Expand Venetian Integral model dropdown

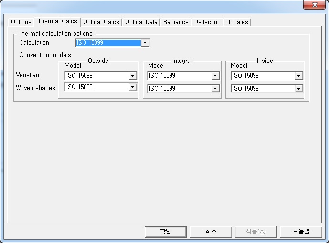click(x=215, y=76)
